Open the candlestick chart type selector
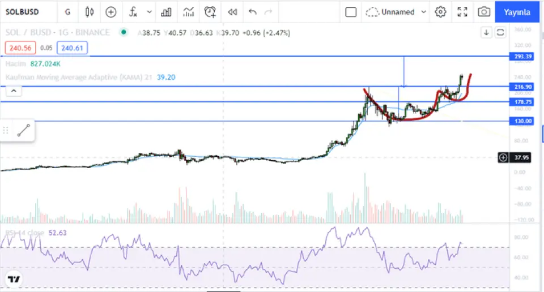Image resolution: width=544 pixels, height=292 pixels. click(x=89, y=12)
